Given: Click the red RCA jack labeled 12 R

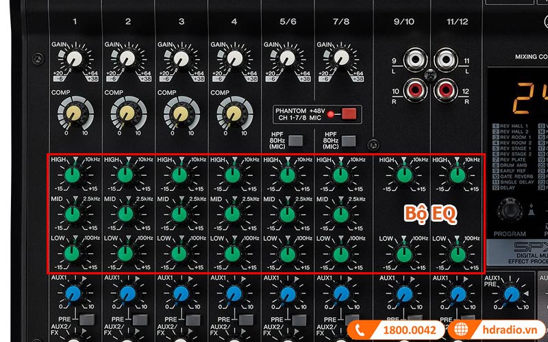Looking at the screenshot, I should 446,90.
